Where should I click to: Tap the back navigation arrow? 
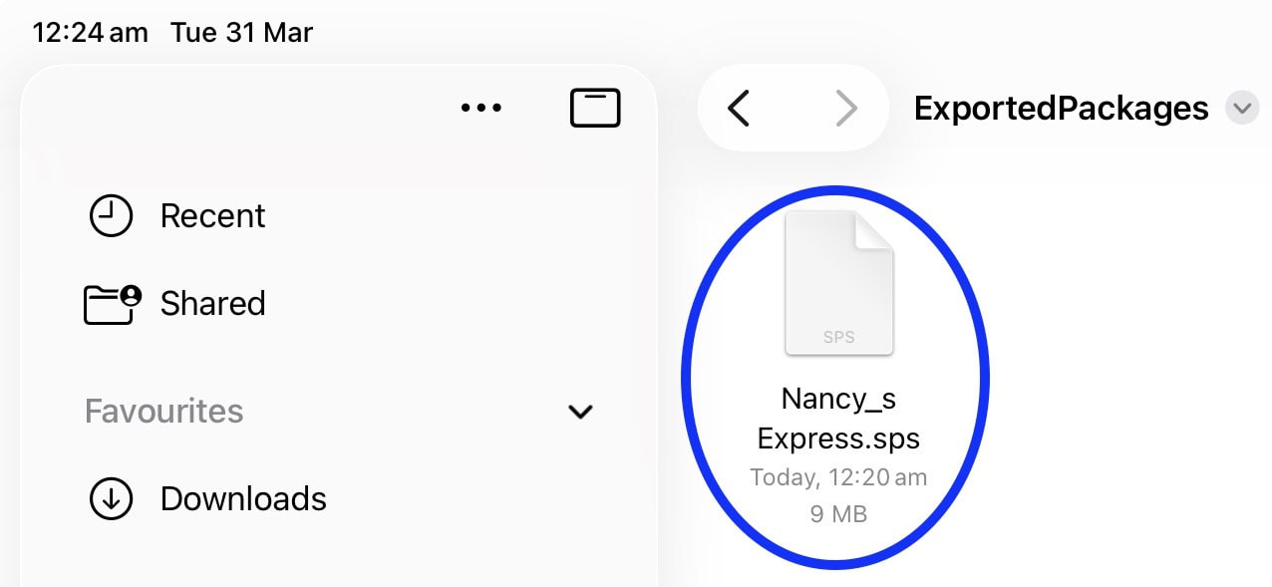point(739,110)
